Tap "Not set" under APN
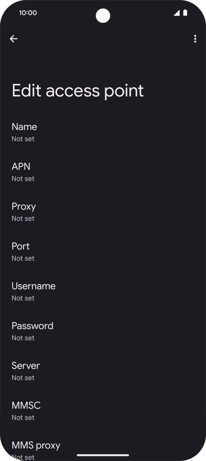The height and width of the screenshot is (461, 206). (x=23, y=179)
